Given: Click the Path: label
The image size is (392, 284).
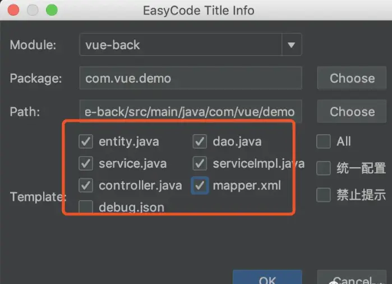Looking at the screenshot, I should [25, 112].
